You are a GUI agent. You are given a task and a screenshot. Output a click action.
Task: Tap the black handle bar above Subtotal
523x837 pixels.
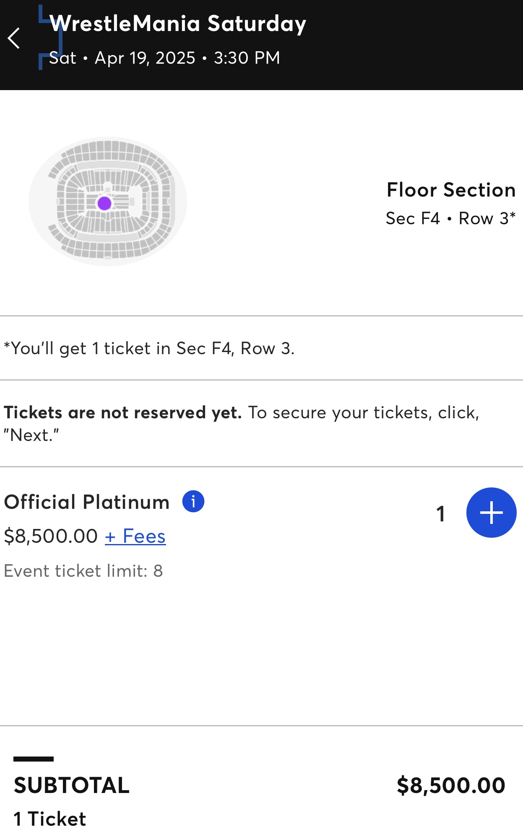click(x=34, y=759)
